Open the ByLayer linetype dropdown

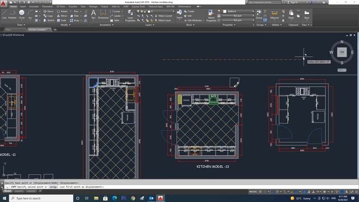click(238, 20)
